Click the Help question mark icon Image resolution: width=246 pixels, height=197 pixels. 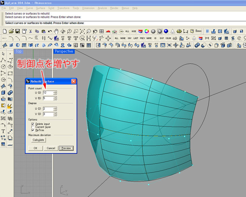click(192, 31)
